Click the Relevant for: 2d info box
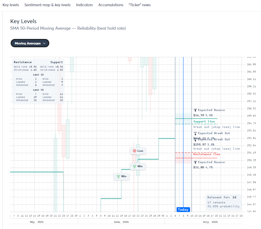261x229 pixels. point(223,202)
